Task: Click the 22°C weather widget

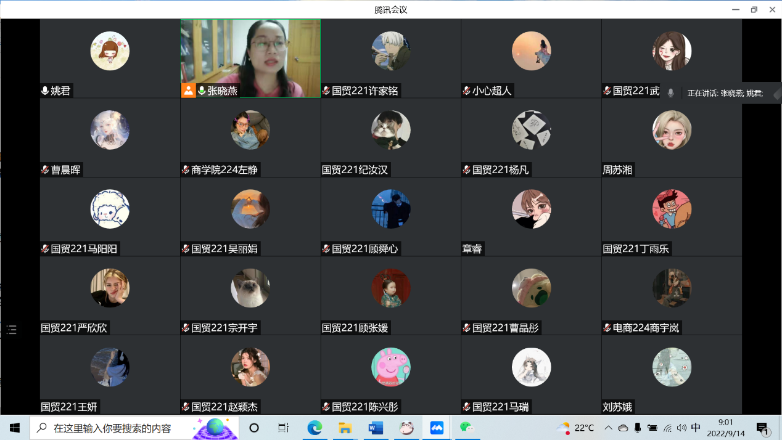Action: point(575,428)
